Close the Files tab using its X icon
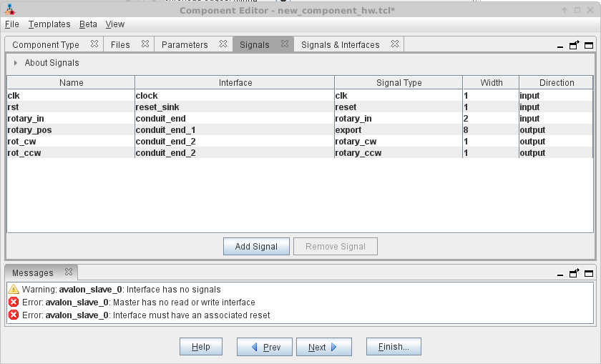Screen dimensions: 601x364 pyautogui.click(x=145, y=44)
